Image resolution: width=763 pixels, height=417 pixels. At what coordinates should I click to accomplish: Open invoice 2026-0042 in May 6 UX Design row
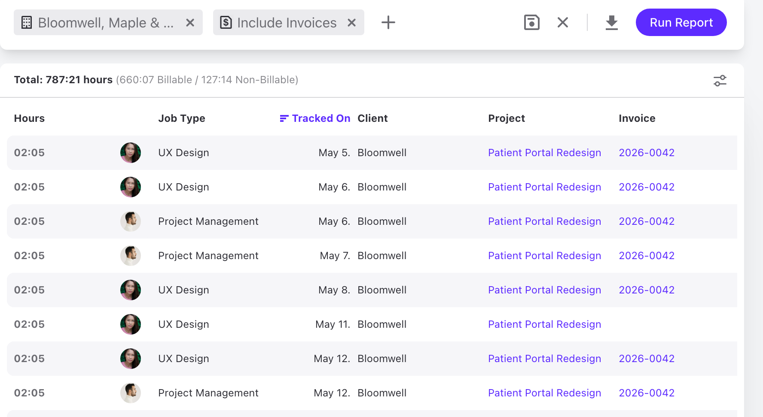click(x=647, y=187)
